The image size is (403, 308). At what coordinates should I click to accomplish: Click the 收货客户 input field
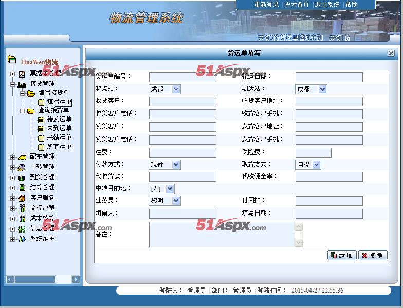click(183, 102)
